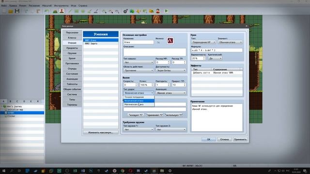The height and width of the screenshot is (174, 310).
Task: Open the Элемент damage dropdown
Action: [230, 42]
